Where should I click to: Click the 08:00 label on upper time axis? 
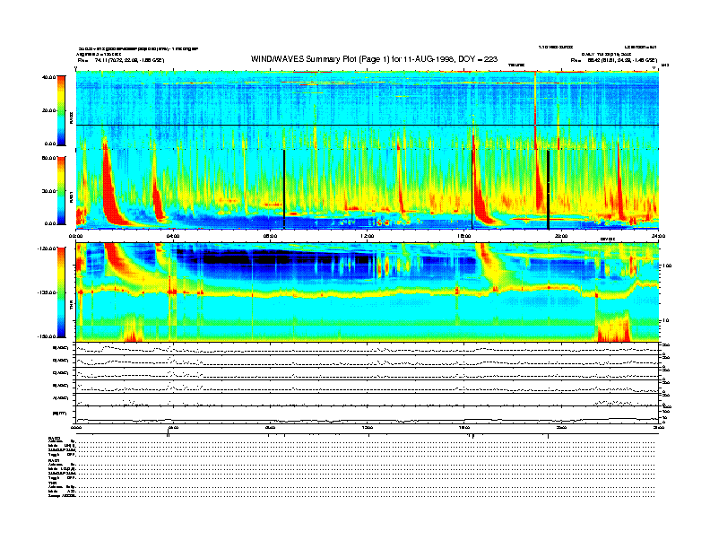[x=270, y=236]
